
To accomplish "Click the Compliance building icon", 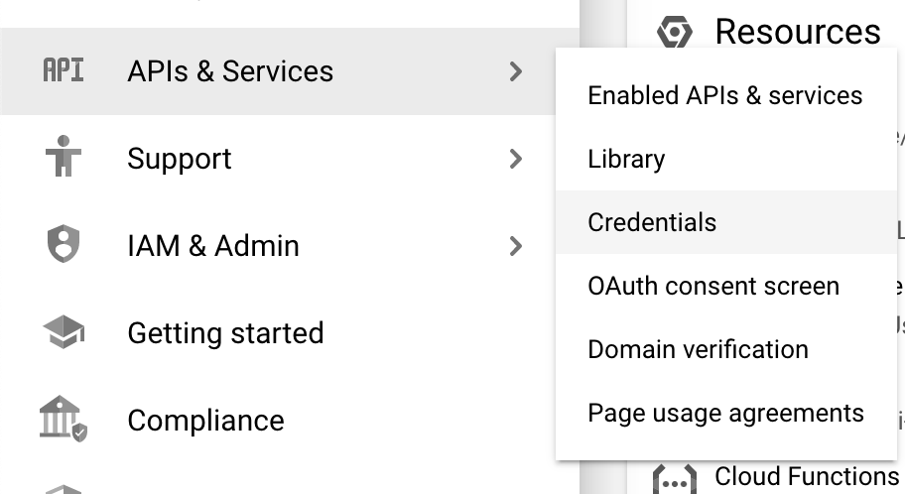I will click(64, 419).
